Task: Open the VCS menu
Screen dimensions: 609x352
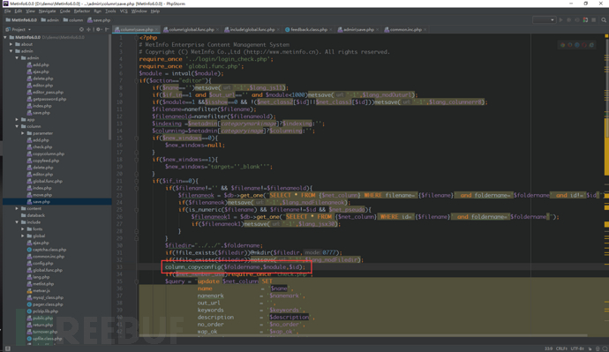Action: coord(124,11)
